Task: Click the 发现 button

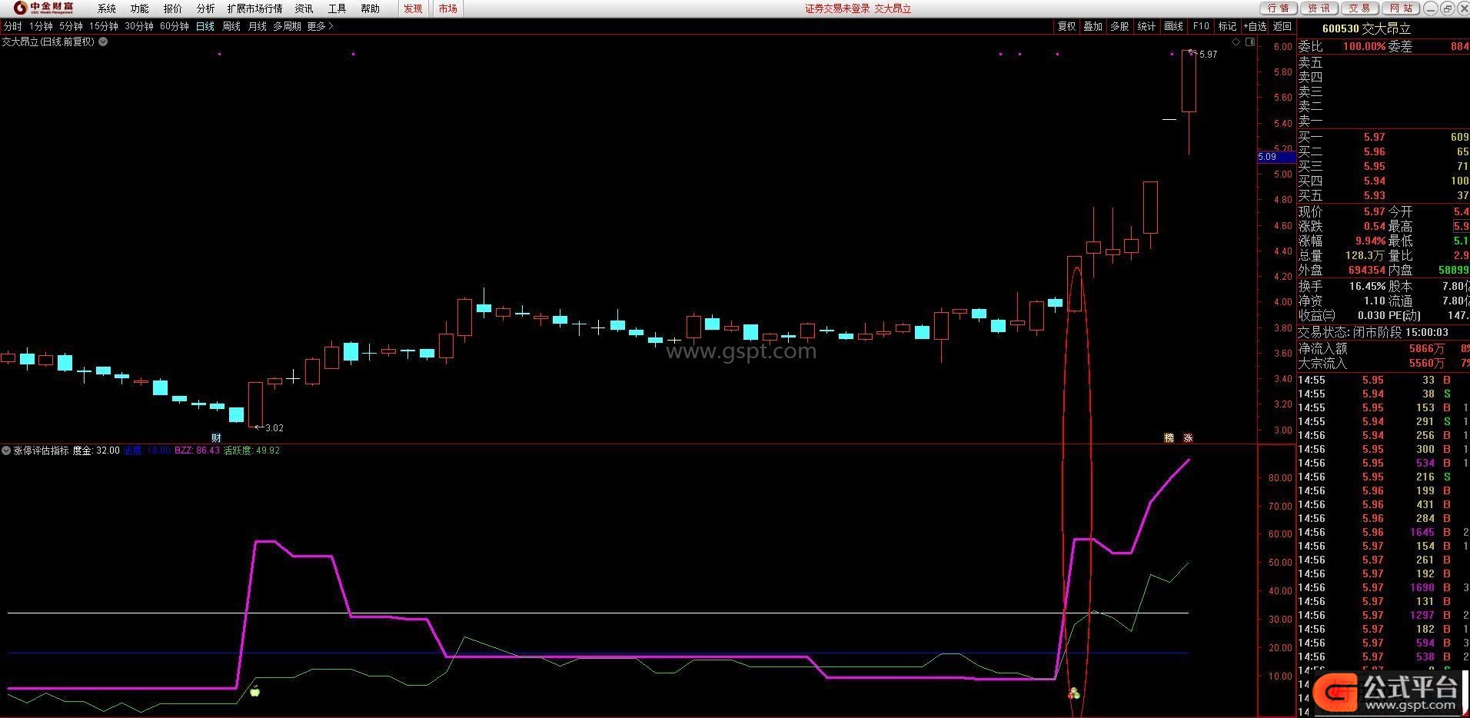Action: [413, 8]
